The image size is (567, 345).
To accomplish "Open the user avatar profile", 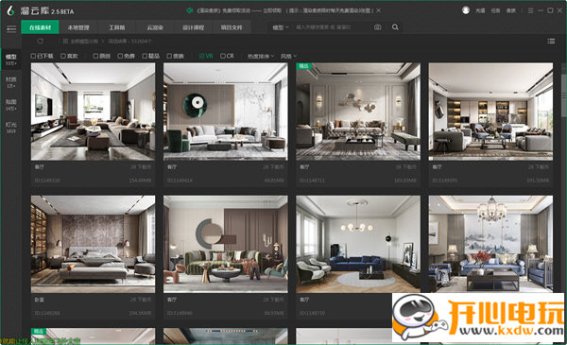I will pos(466,10).
